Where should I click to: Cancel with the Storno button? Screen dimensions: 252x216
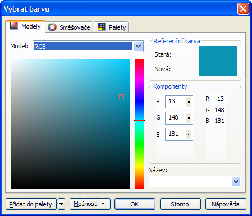pos(180,204)
